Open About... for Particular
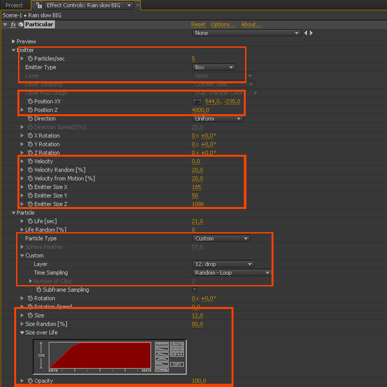The width and height of the screenshot is (387, 387). pyautogui.click(x=252, y=25)
